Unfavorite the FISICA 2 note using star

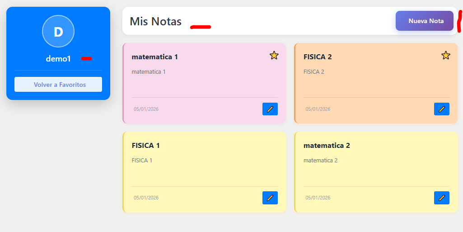pos(446,56)
